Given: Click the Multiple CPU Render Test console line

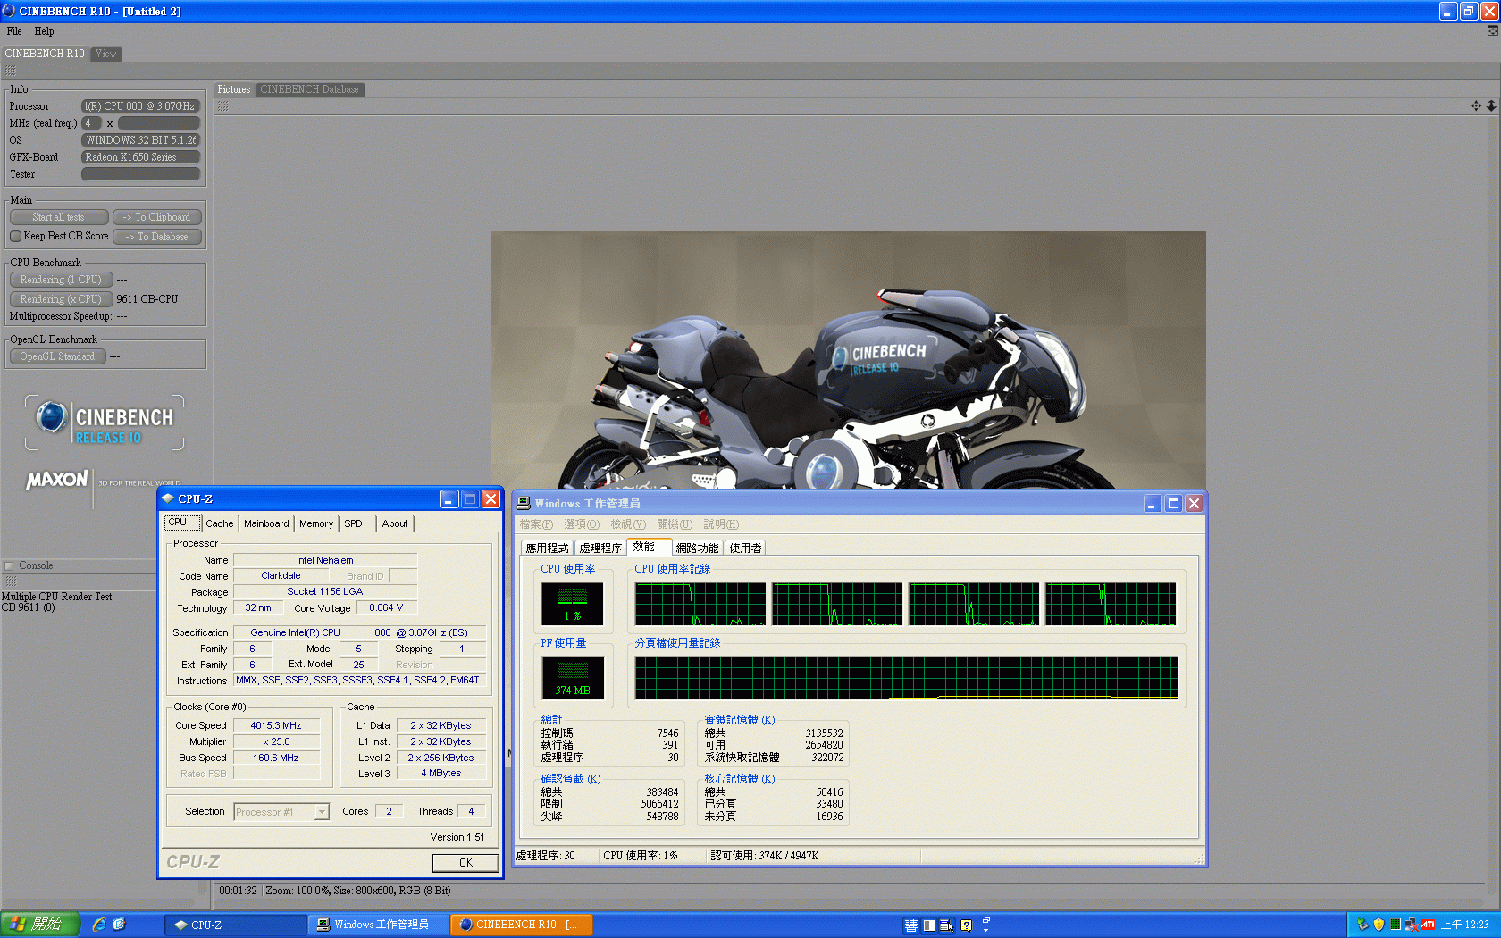Looking at the screenshot, I should point(57,597).
